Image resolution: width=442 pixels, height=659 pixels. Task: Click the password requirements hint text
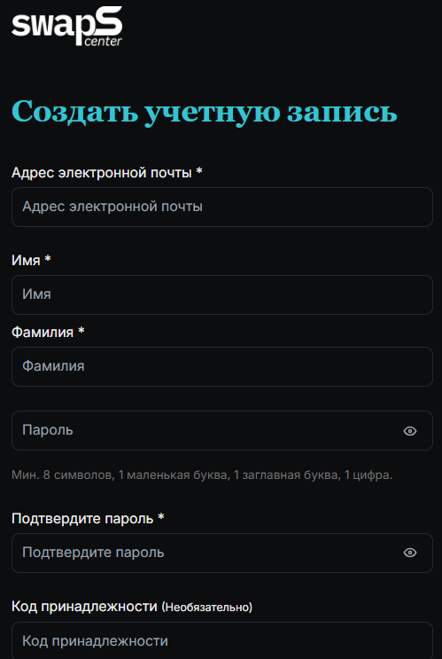[x=202, y=475]
